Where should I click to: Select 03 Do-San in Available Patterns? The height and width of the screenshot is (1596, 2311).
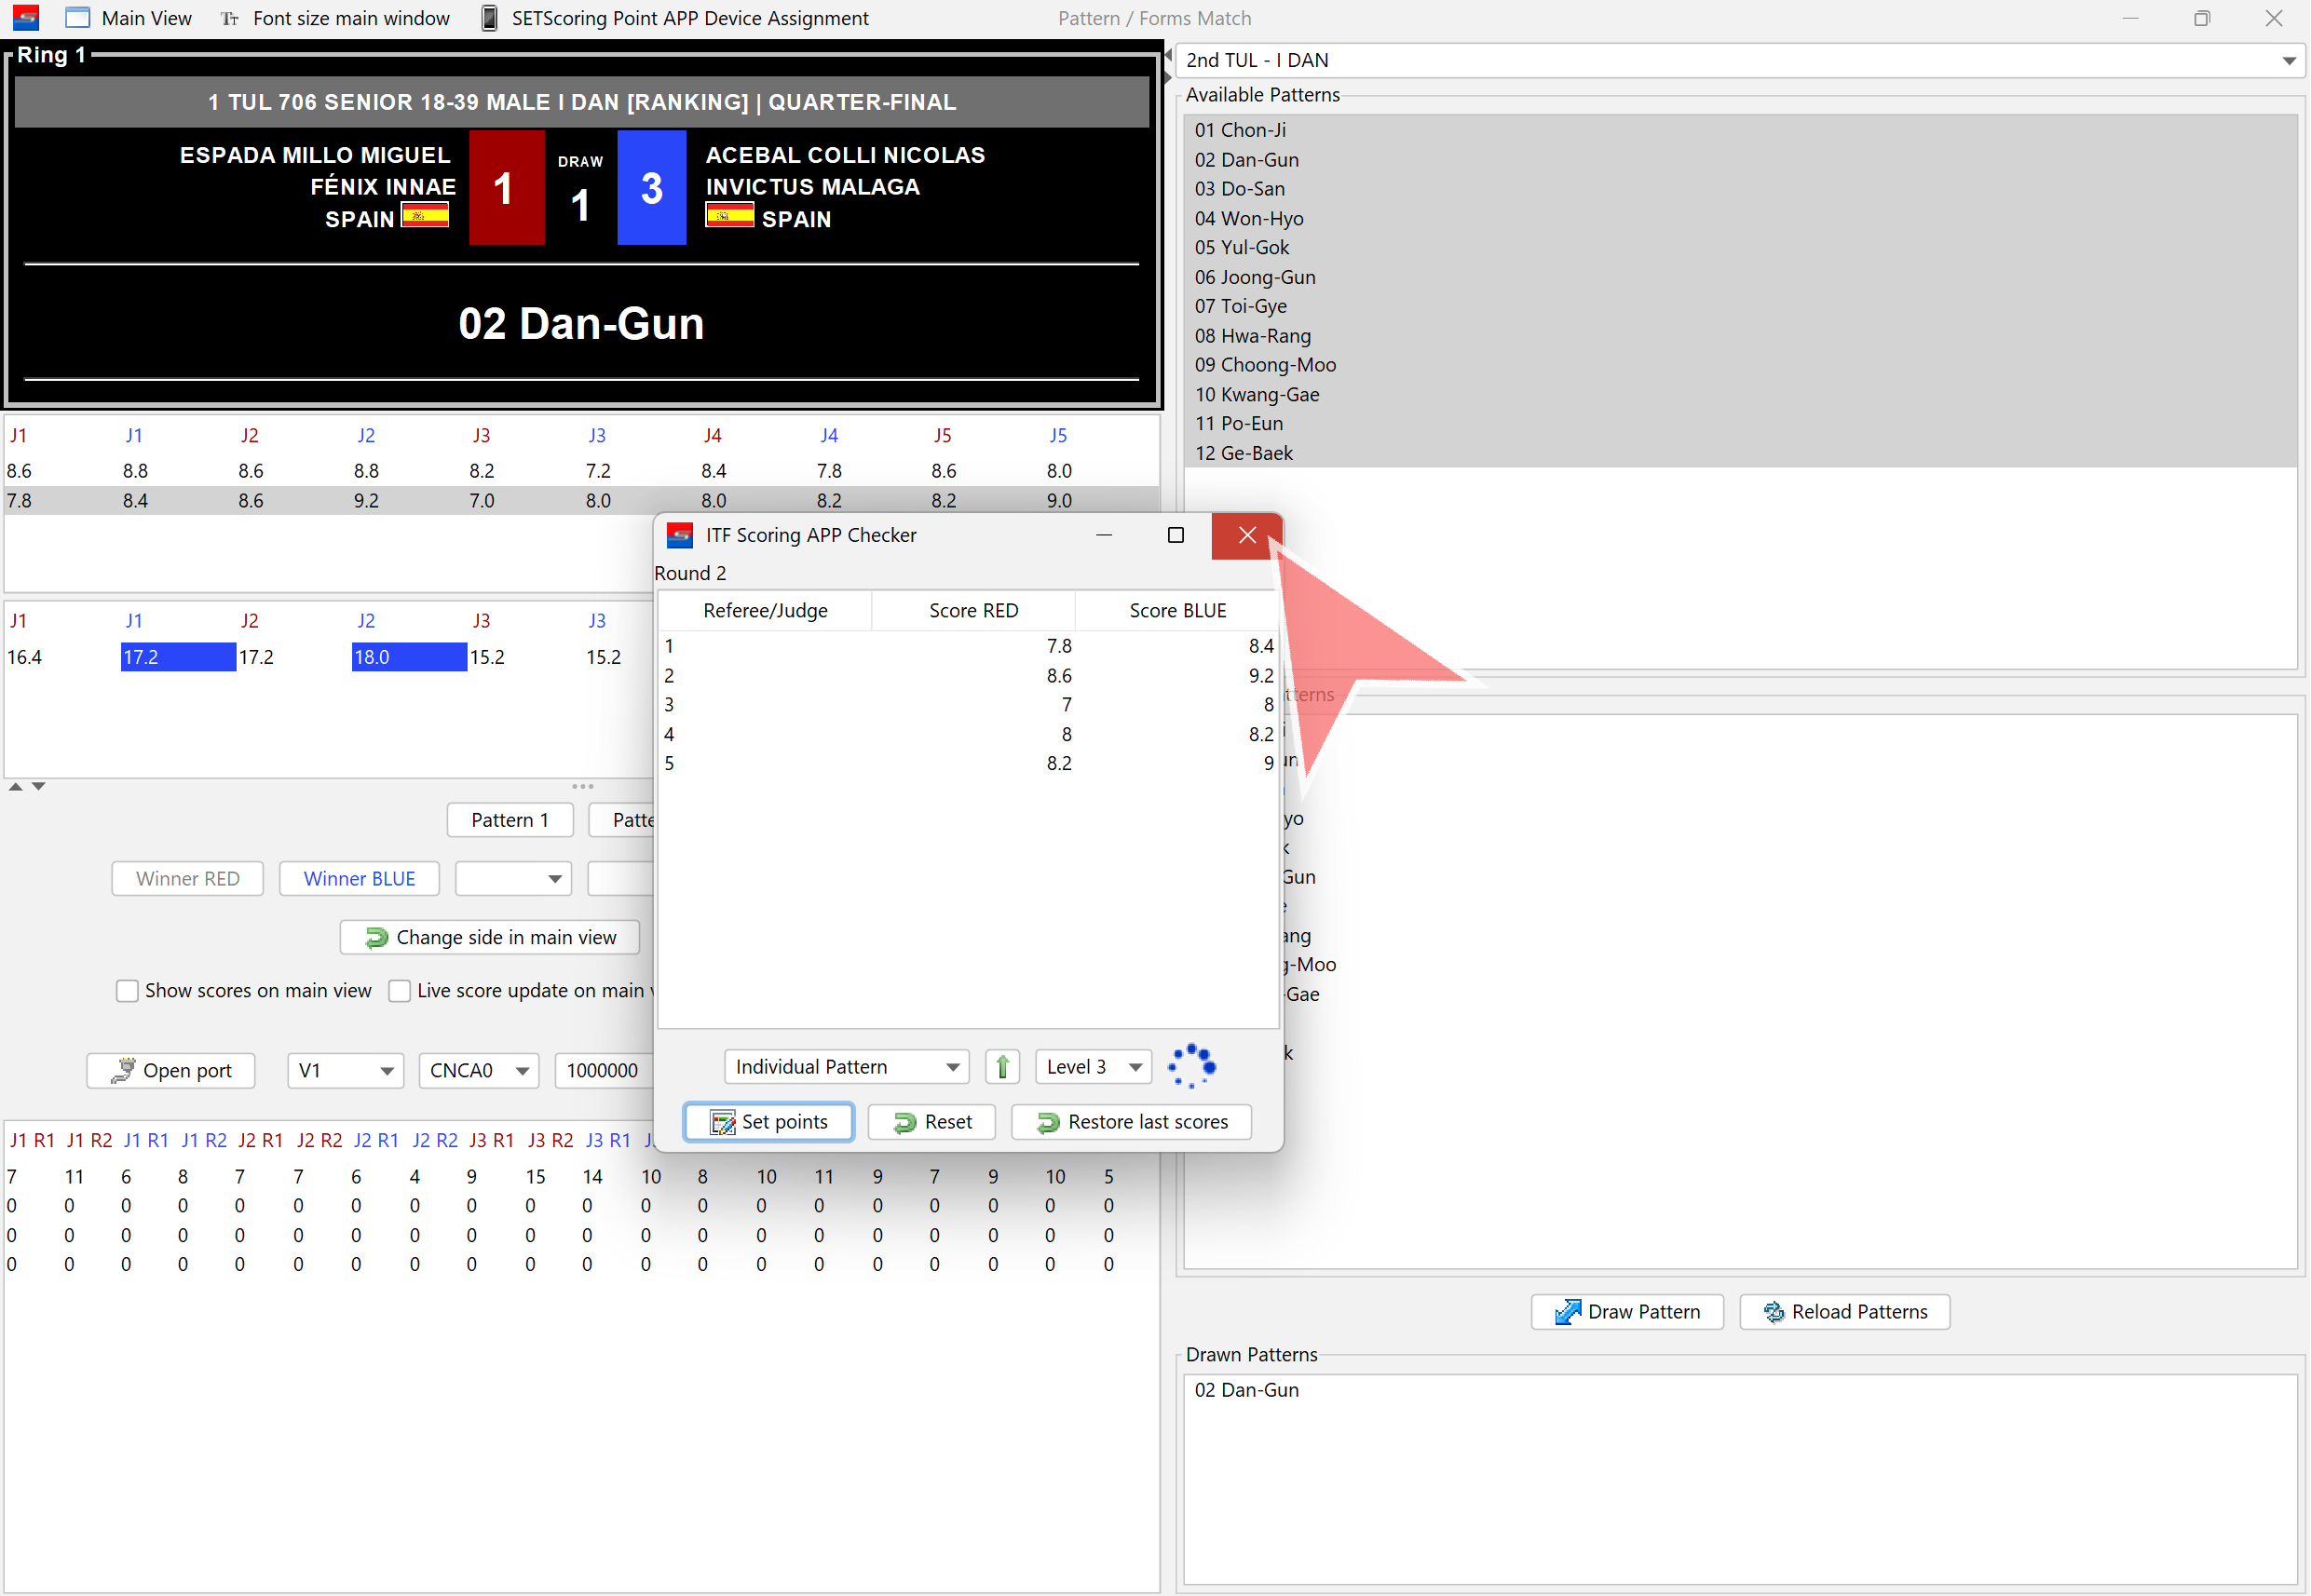1741,189
